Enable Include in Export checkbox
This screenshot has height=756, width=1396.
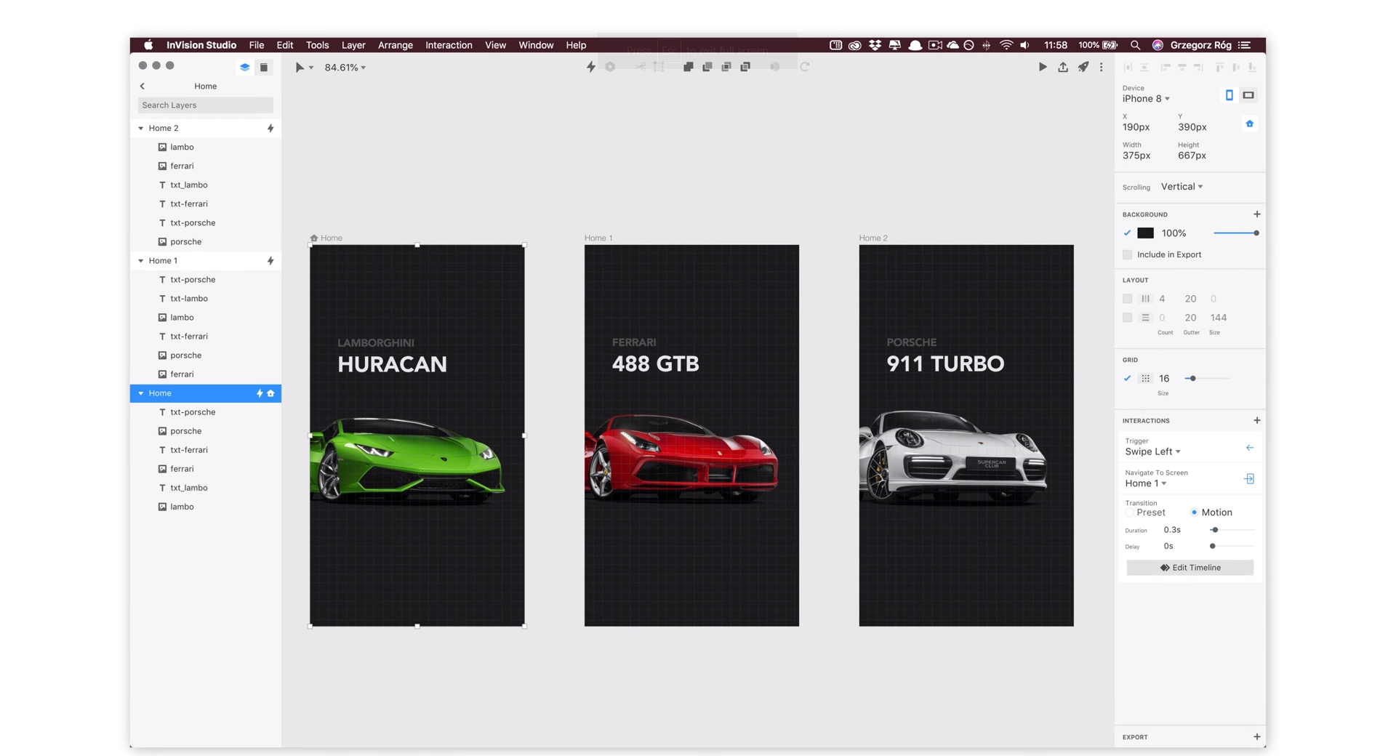click(1127, 254)
